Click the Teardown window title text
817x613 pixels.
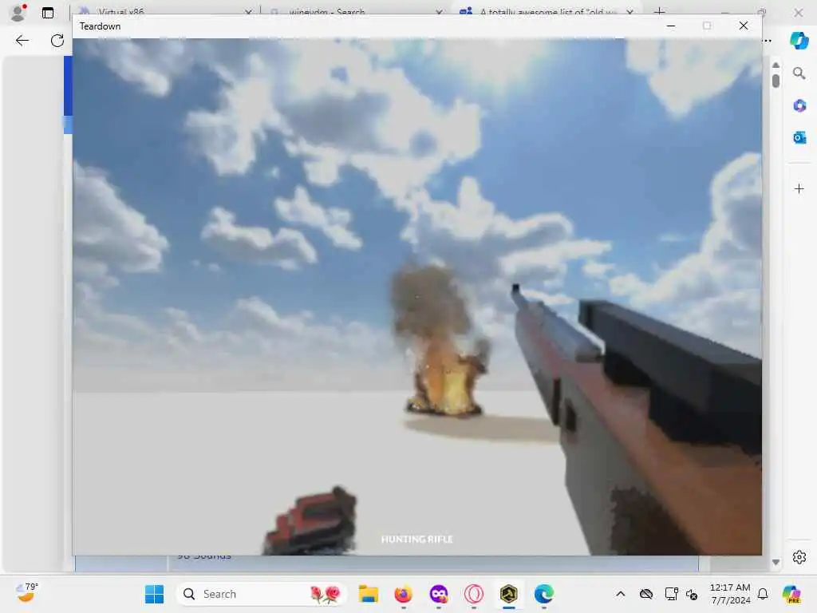(100, 26)
